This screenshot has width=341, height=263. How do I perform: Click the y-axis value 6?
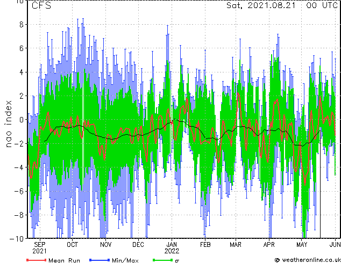tap(22, 48)
